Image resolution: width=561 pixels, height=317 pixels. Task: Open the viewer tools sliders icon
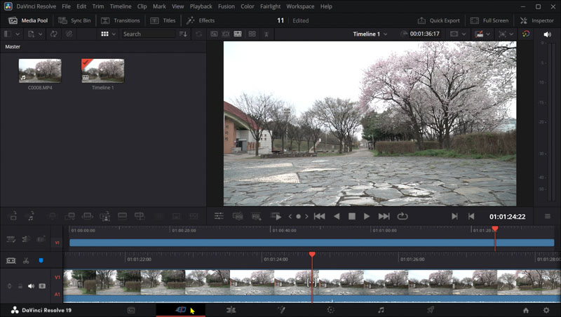click(219, 216)
